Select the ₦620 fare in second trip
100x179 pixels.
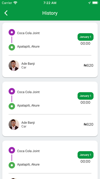click(x=89, y=124)
